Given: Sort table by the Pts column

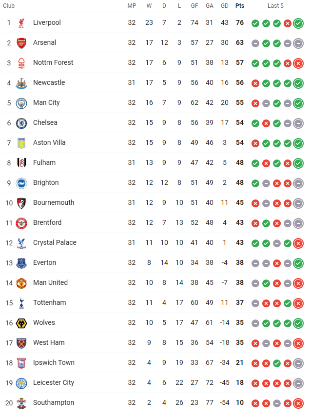Looking at the screenshot, I should pyautogui.click(x=240, y=6).
